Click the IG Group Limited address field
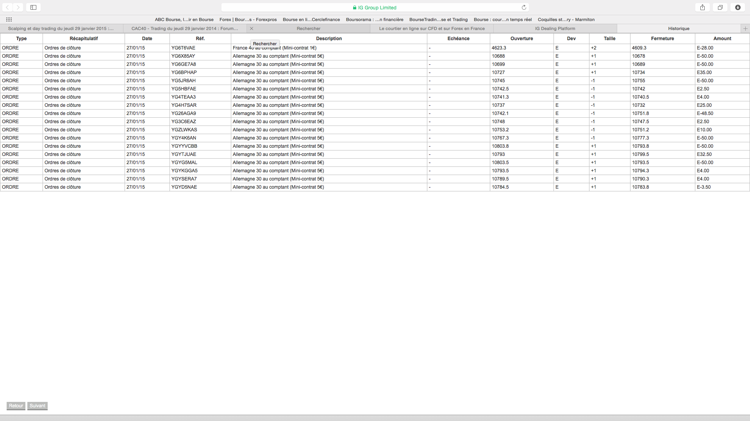Viewport: 750px width, 421px height. [375, 7]
